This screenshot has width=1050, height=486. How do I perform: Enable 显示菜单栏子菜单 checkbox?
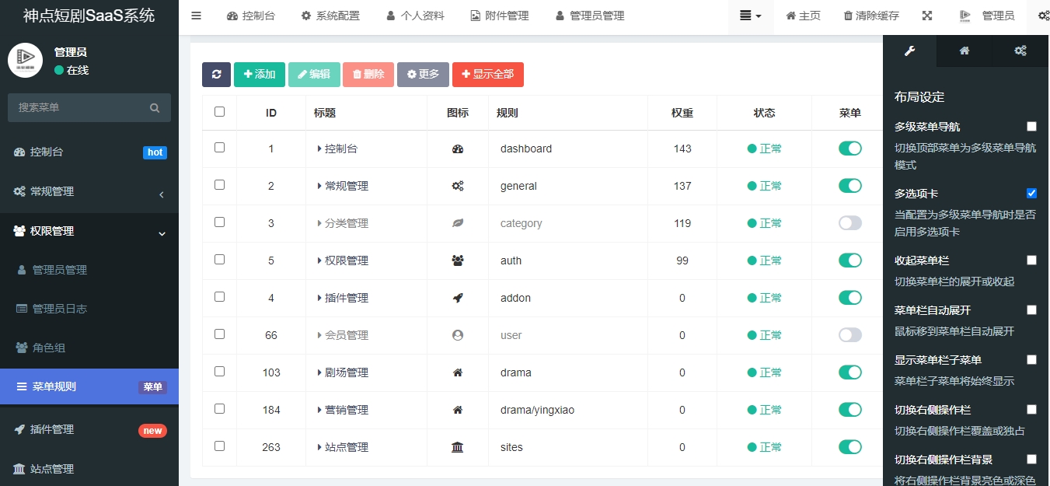pyautogui.click(x=1031, y=359)
